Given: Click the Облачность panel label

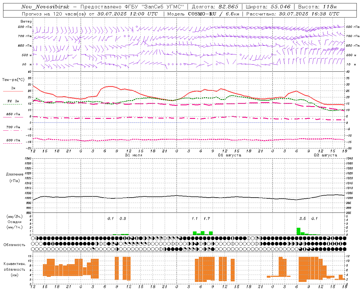Looking at the screenshot, I should click(14, 245).
